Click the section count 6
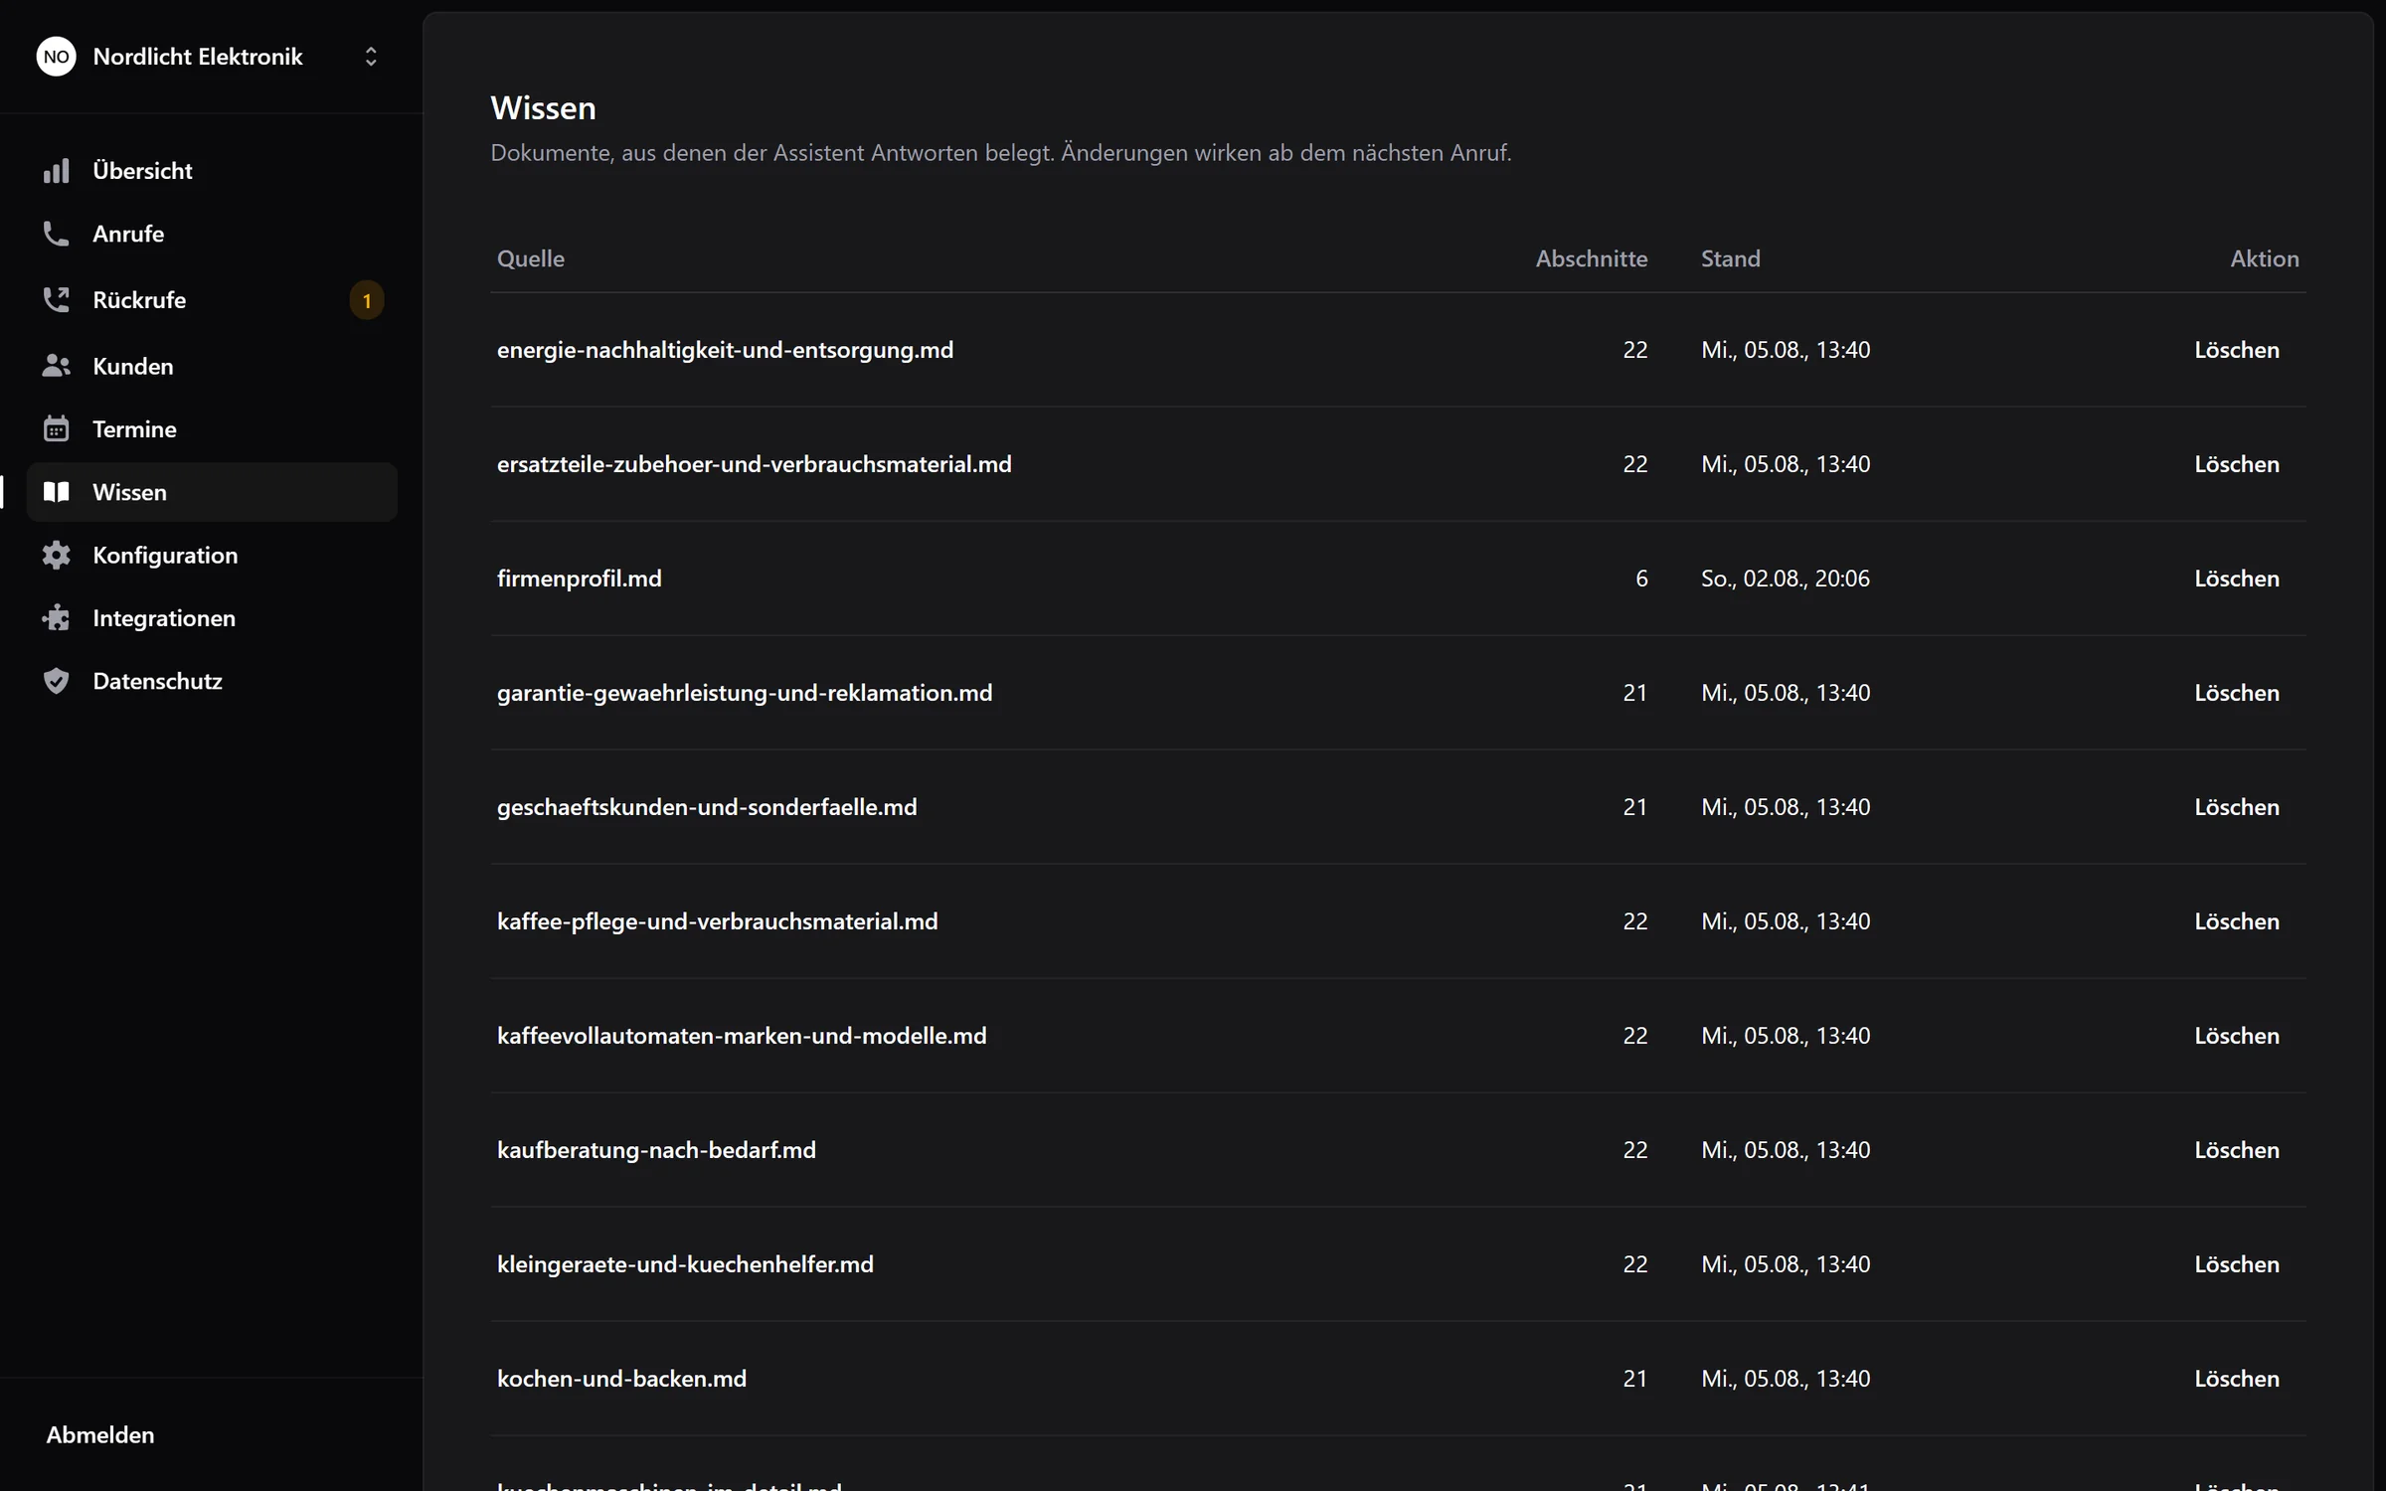The image size is (2386, 1491). tap(1641, 579)
